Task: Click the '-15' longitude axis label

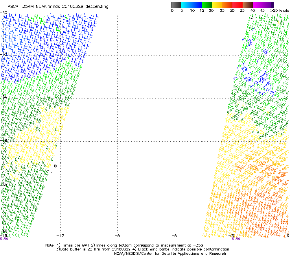Action: [x=4, y=236]
